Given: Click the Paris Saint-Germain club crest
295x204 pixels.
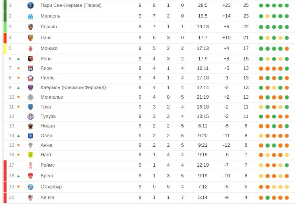Looking at the screenshot, I should click(x=30, y=5).
